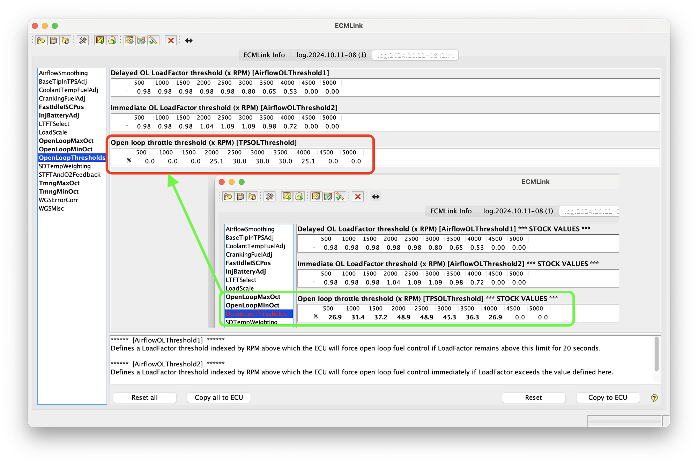Click the save-as folder with disk icon, main toolbar
698x464 pixels.
[65, 40]
